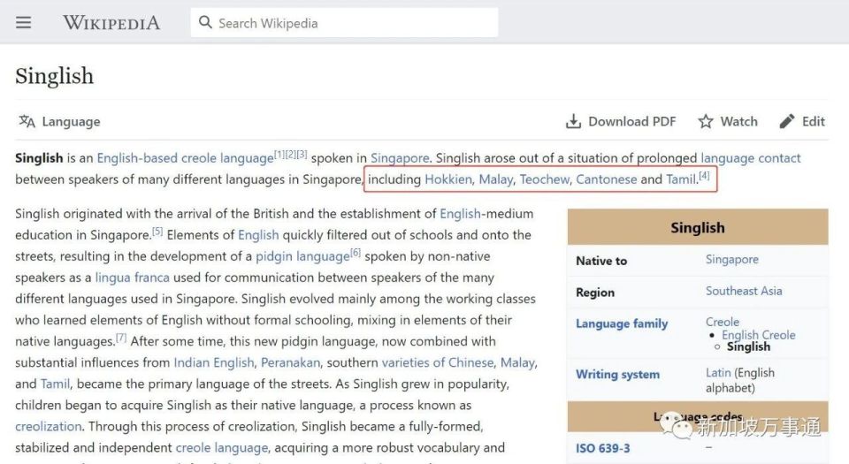Click the Region infobox label
849x464 pixels.
coord(595,293)
